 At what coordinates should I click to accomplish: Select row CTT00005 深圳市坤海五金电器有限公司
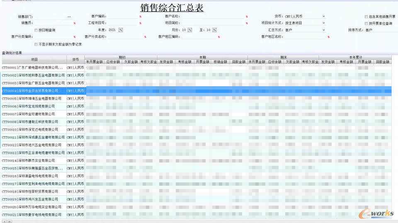click(x=197, y=98)
